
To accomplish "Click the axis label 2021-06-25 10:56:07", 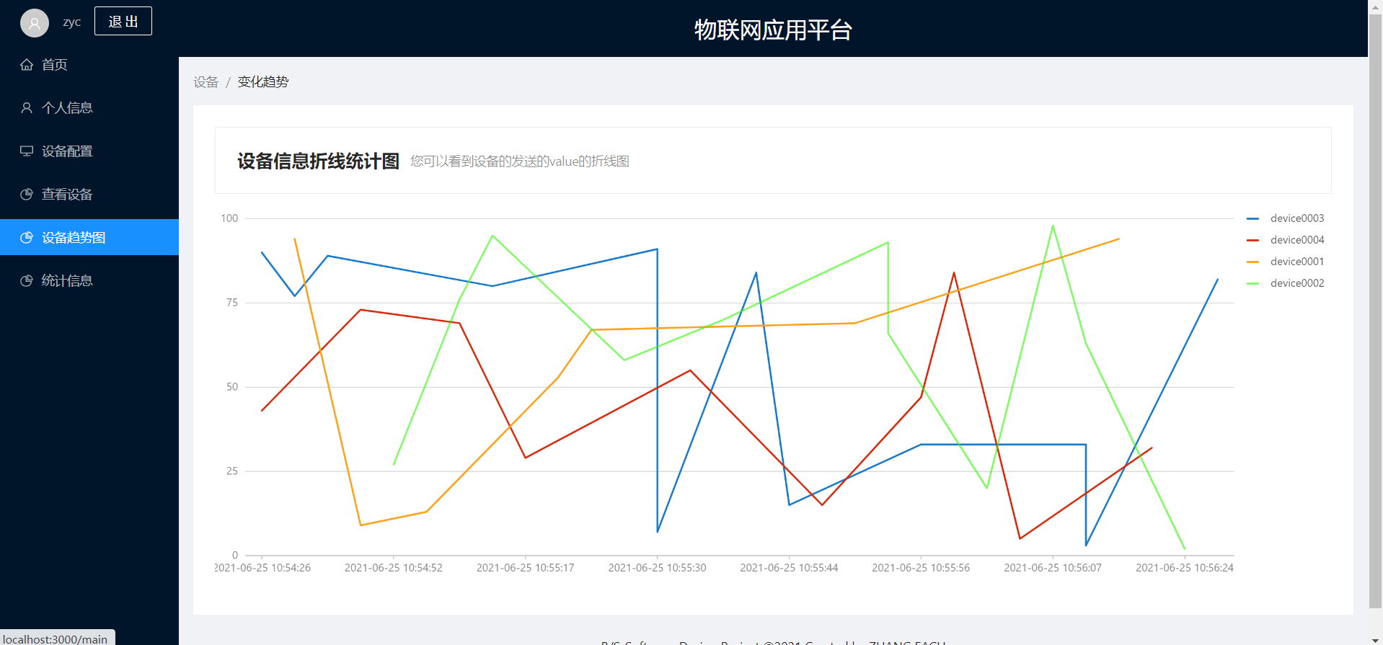I will (x=1053, y=568).
